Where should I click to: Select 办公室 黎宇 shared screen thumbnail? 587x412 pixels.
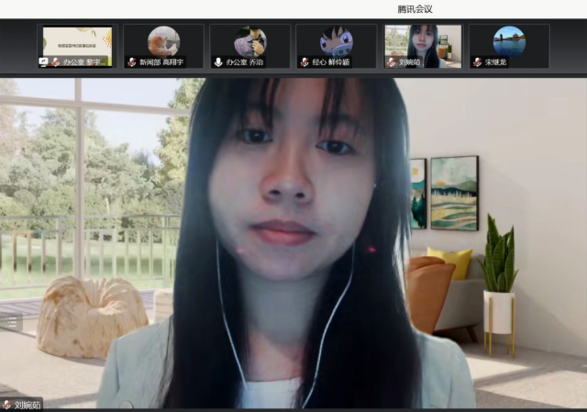point(77,42)
